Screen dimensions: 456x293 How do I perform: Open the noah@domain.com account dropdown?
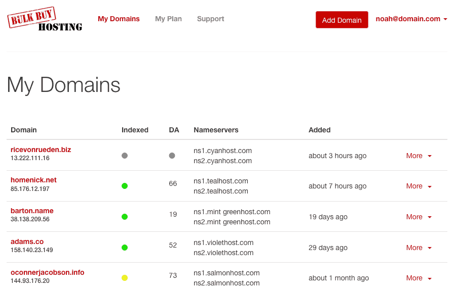pyautogui.click(x=411, y=19)
